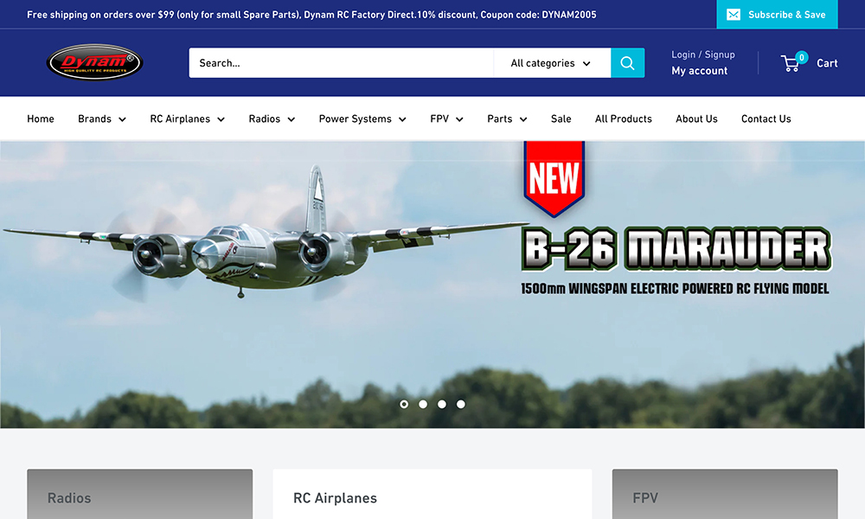Click the envelope Subscribe & Save icon

734,15
